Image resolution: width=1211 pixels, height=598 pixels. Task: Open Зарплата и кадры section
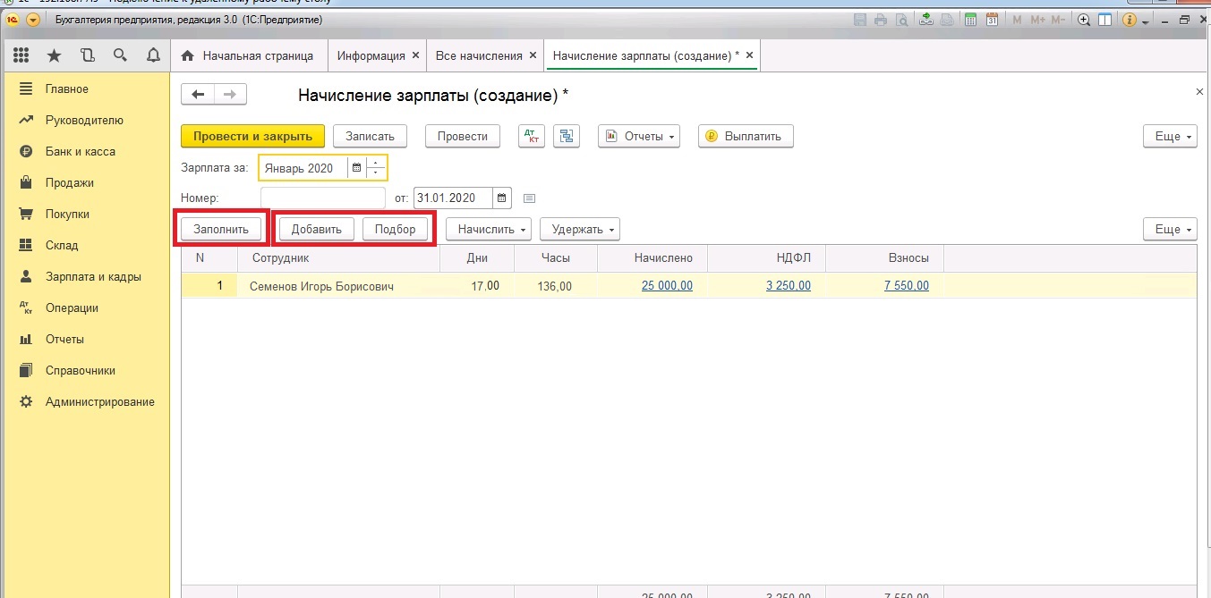click(93, 276)
